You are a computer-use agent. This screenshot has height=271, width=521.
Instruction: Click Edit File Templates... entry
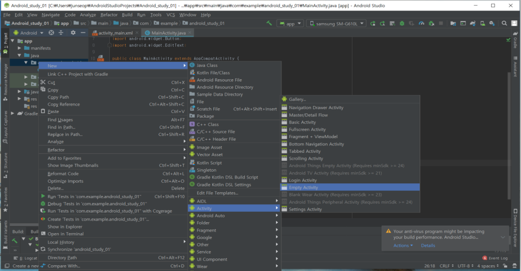[x=235, y=193]
